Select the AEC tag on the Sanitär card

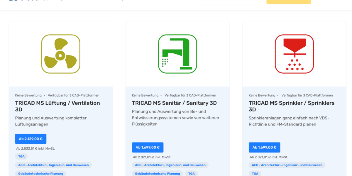coord(170,165)
